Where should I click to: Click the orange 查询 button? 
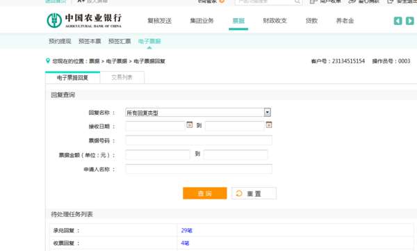pyautogui.click(x=205, y=193)
